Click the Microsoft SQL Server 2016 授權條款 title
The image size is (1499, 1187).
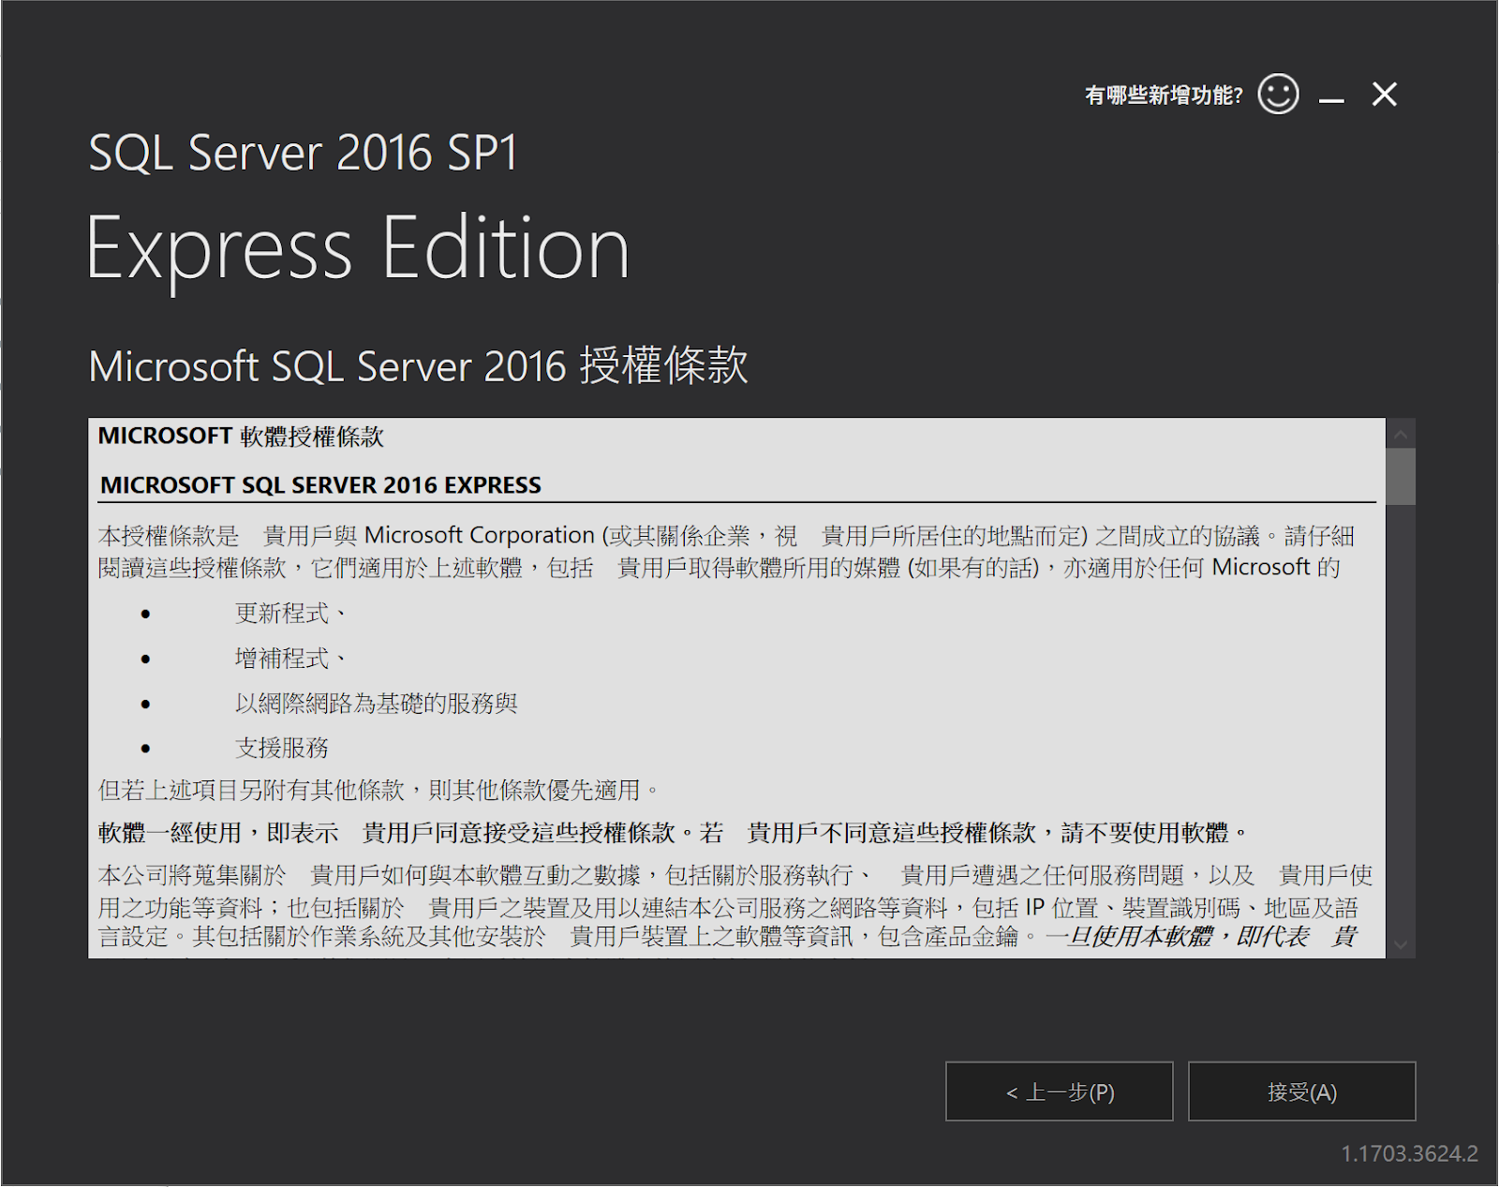pyautogui.click(x=418, y=365)
